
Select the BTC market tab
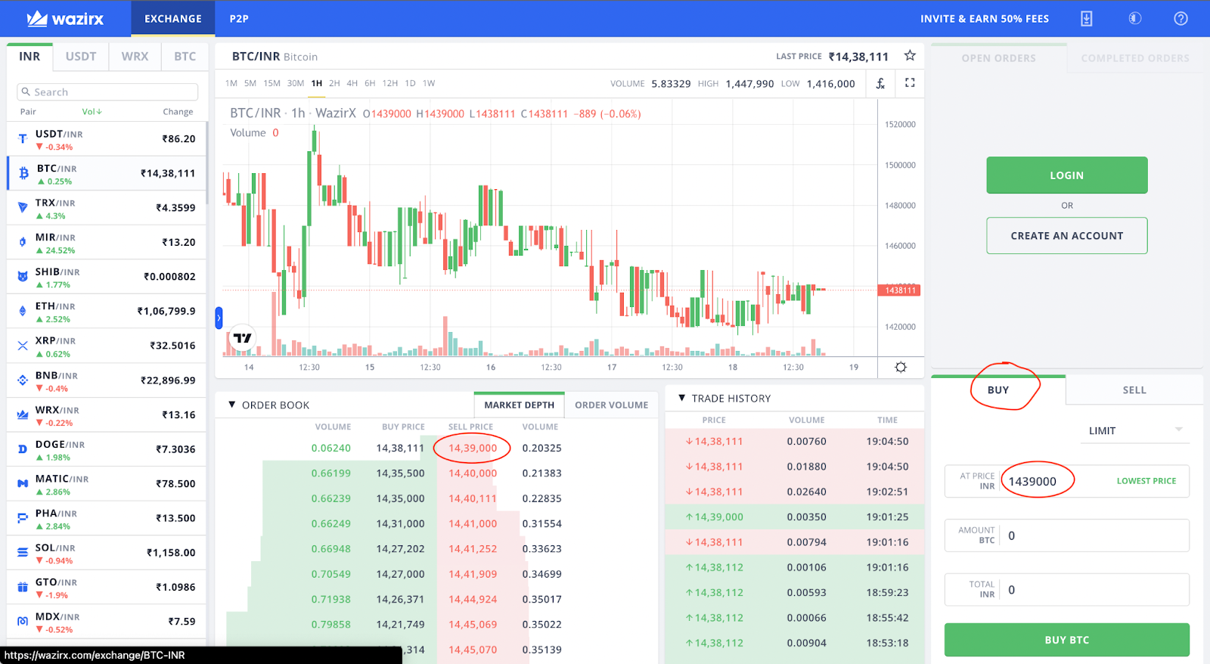(x=185, y=57)
